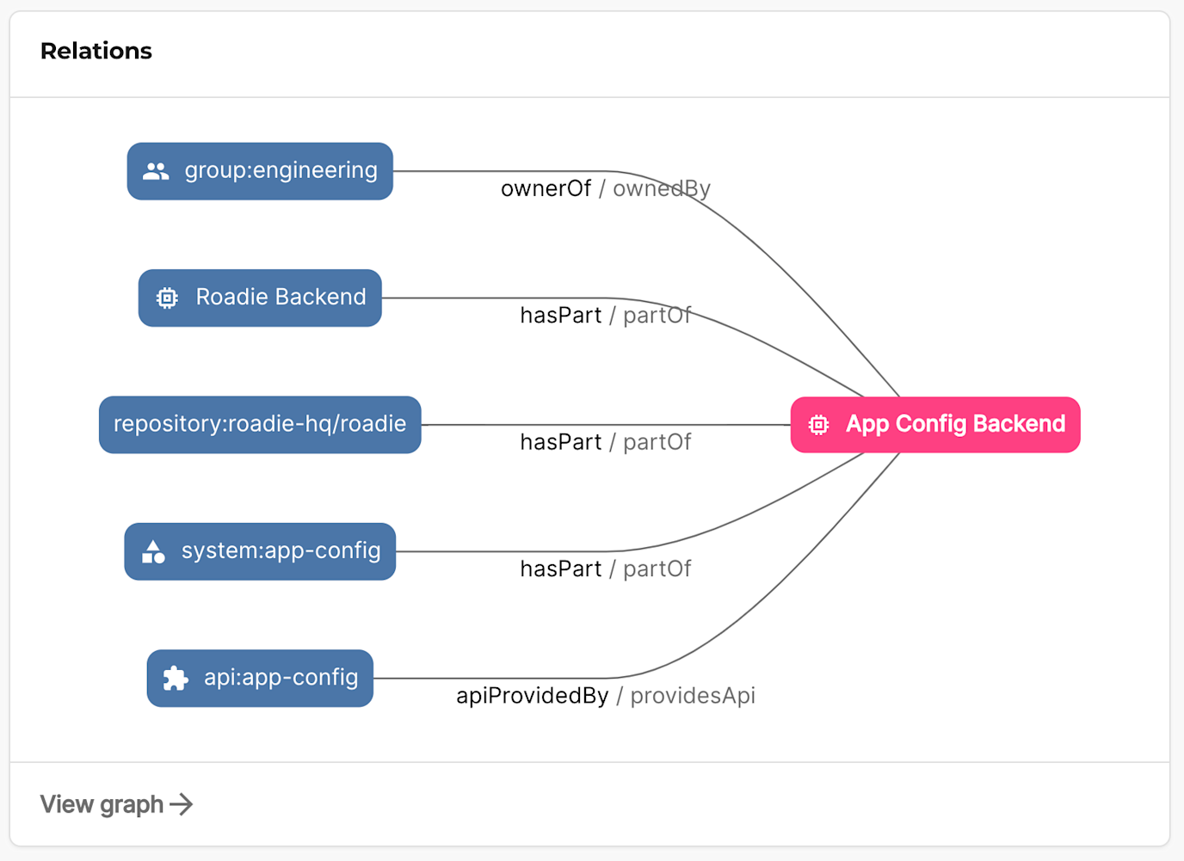Viewport: 1184px width, 861px height.
Task: Click the partOf label below system:app-config edge
Action: [657, 569]
